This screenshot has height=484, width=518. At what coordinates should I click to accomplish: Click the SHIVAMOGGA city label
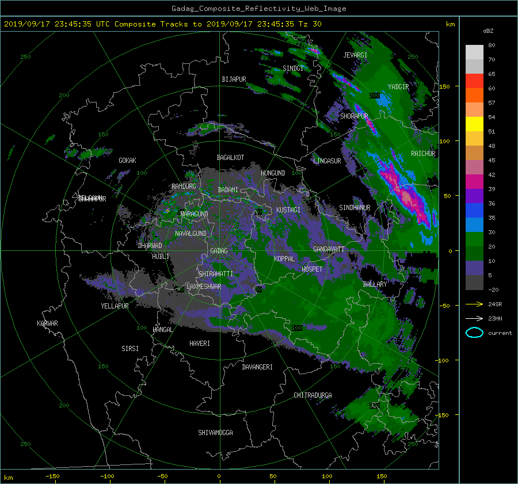(x=215, y=433)
